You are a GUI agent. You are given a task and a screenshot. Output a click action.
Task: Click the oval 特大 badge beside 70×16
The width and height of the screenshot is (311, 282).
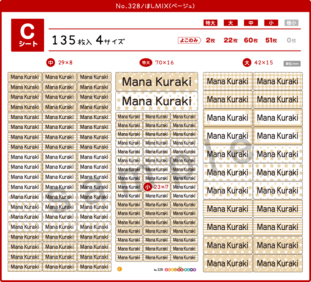146,63
